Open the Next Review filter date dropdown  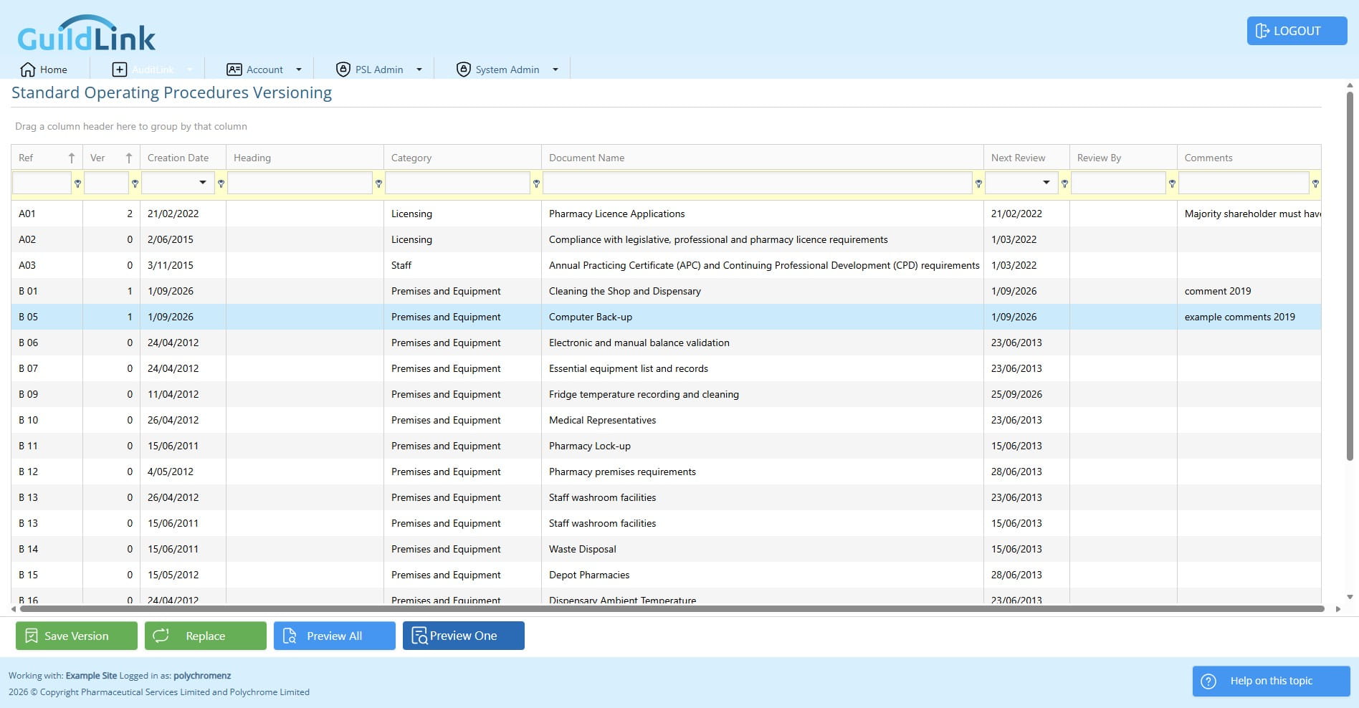point(1046,183)
